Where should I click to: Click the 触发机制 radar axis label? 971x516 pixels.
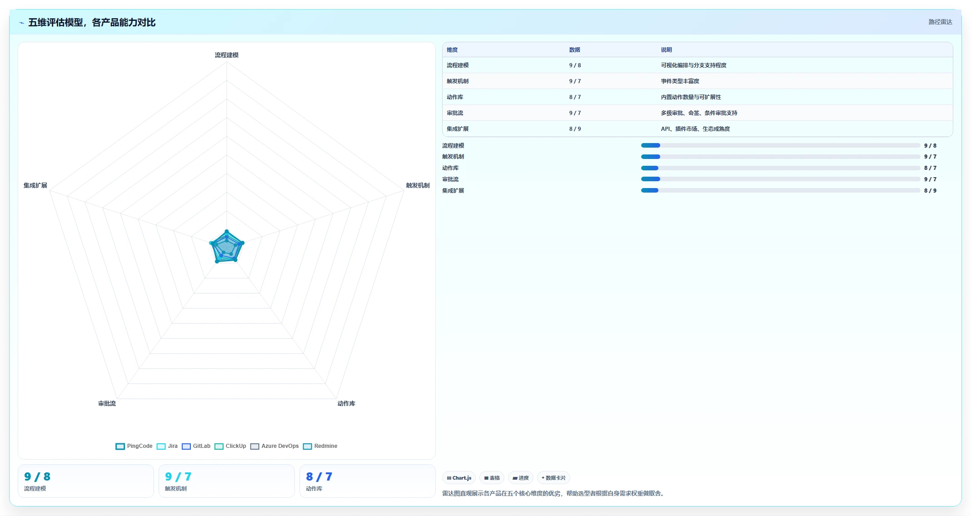tap(418, 185)
